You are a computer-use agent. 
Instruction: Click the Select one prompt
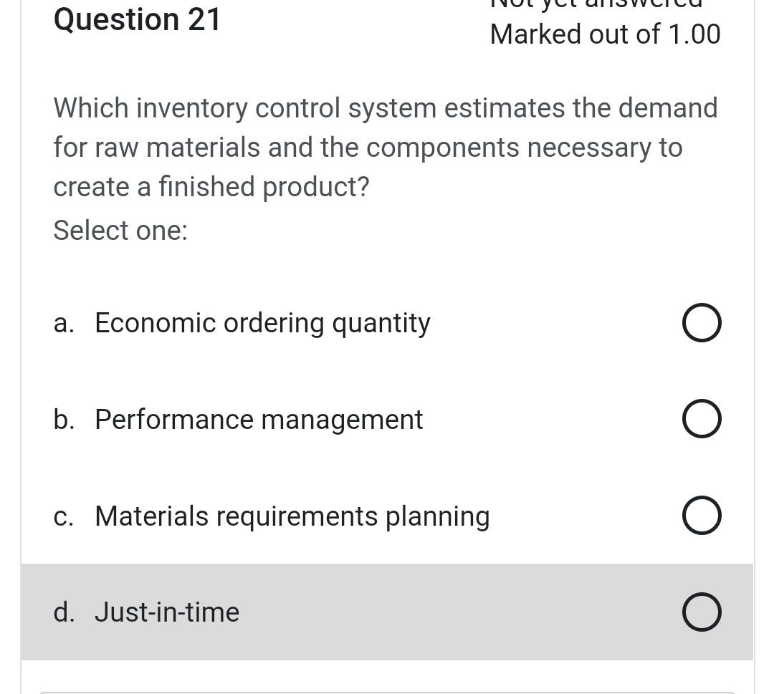(120, 230)
